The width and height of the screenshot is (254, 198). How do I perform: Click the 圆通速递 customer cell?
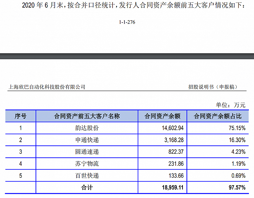coord(87,152)
